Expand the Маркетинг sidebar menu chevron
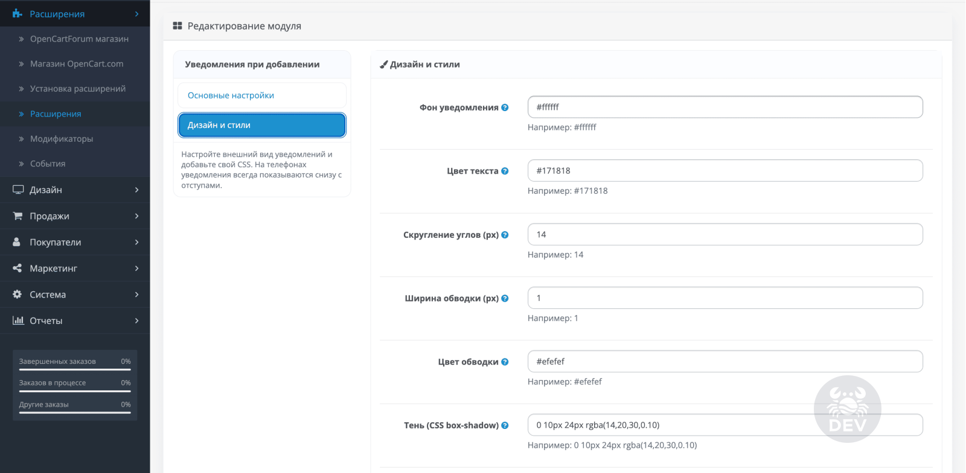 (137, 268)
